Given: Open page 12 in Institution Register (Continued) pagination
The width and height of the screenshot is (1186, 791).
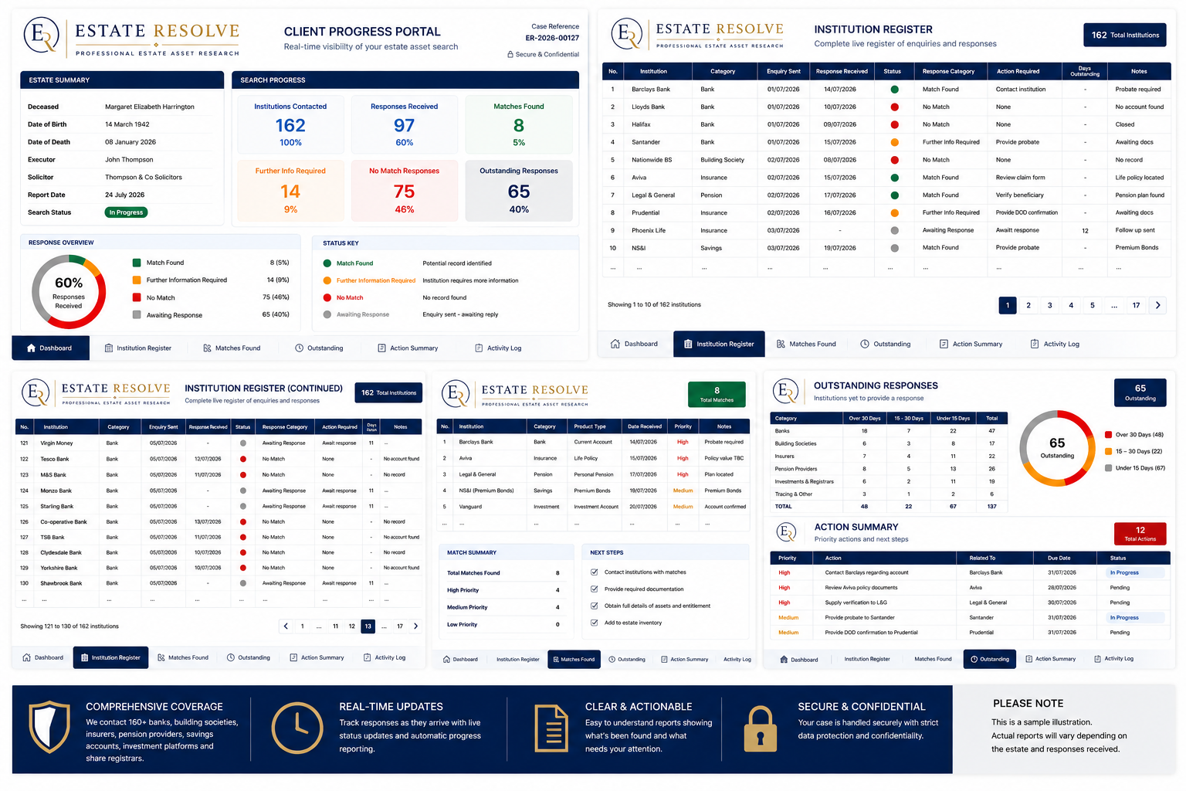Looking at the screenshot, I should tap(351, 626).
